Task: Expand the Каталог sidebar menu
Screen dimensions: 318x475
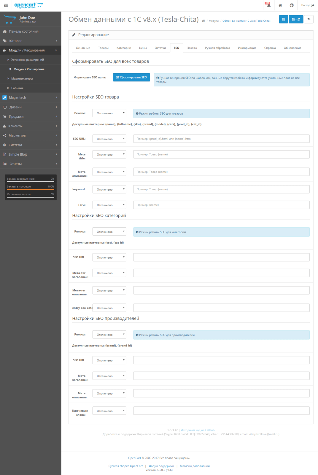Action: pyautogui.click(x=31, y=41)
